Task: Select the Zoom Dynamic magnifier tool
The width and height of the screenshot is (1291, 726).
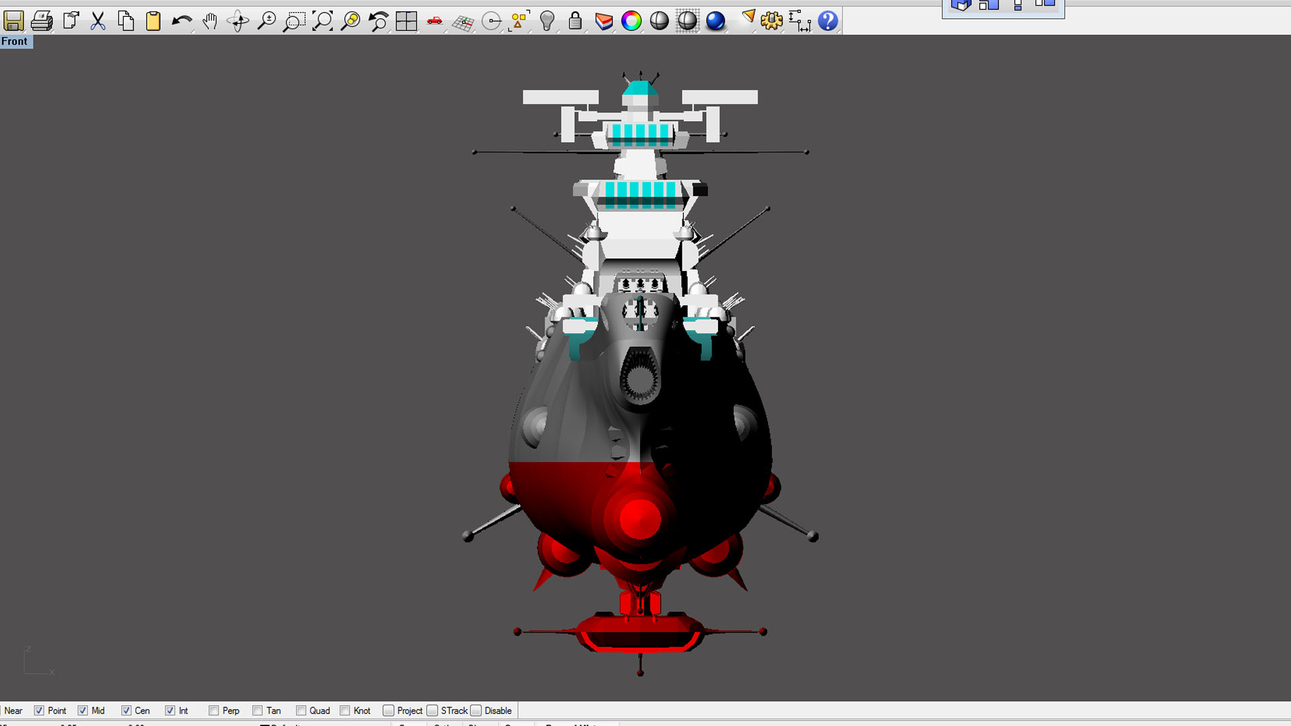Action: pyautogui.click(x=267, y=21)
